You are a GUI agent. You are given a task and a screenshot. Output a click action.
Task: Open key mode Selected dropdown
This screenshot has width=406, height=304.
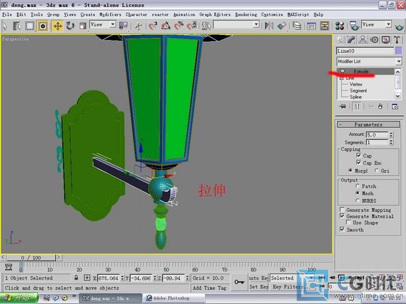click(x=292, y=278)
